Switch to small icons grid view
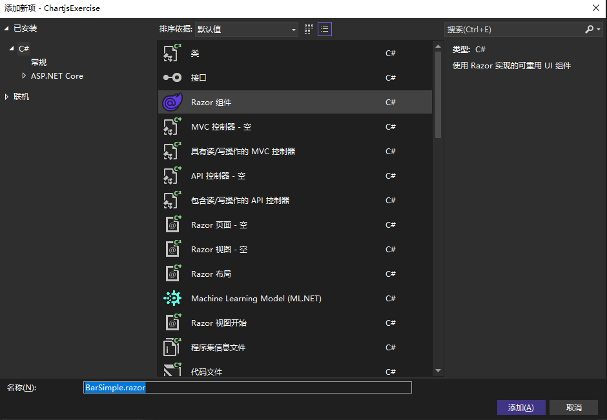607x420 pixels. [309, 29]
